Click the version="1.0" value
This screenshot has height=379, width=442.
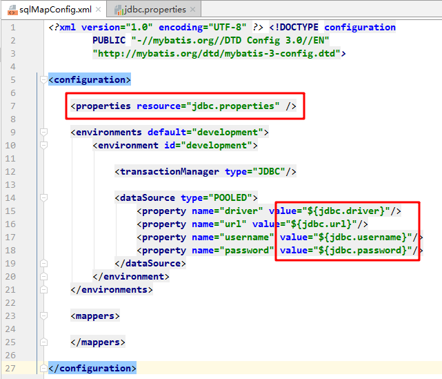coord(139,28)
